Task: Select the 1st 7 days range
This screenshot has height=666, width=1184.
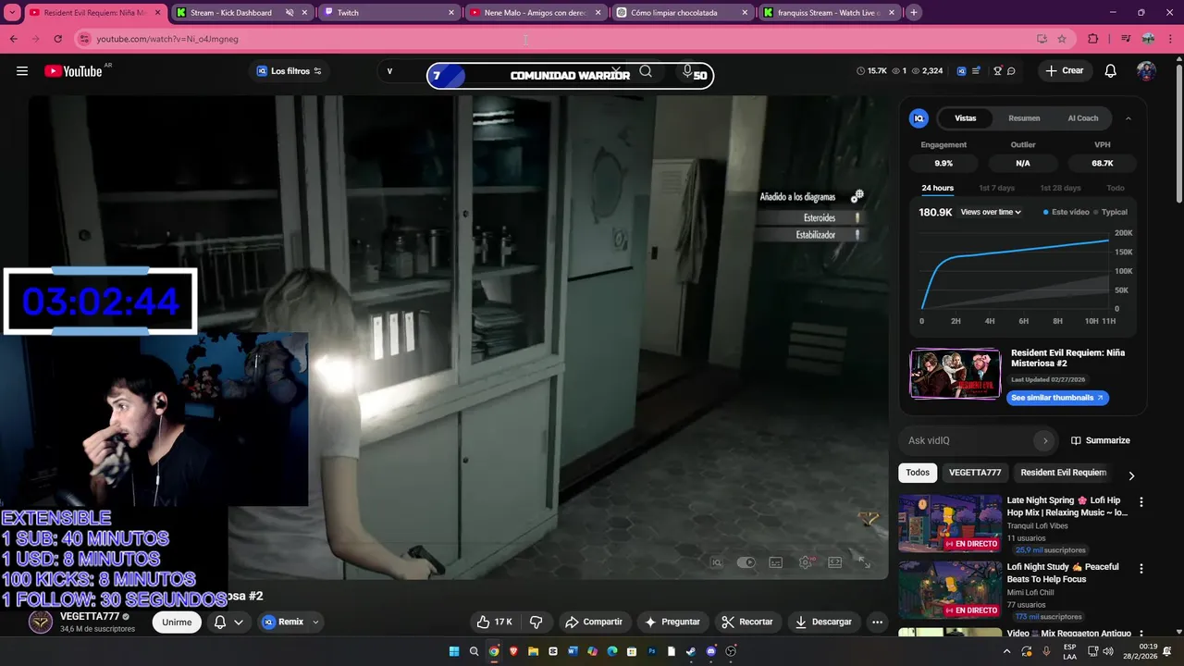Action: (x=996, y=188)
